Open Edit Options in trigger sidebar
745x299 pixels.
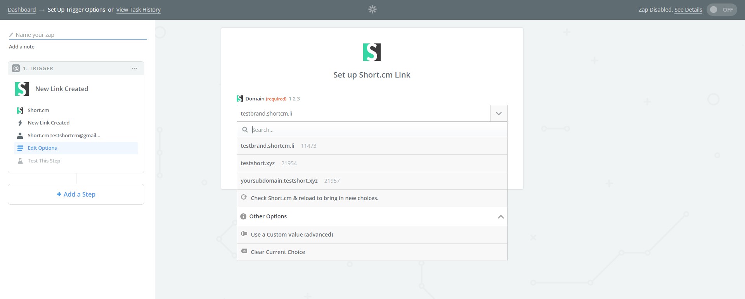coord(42,148)
